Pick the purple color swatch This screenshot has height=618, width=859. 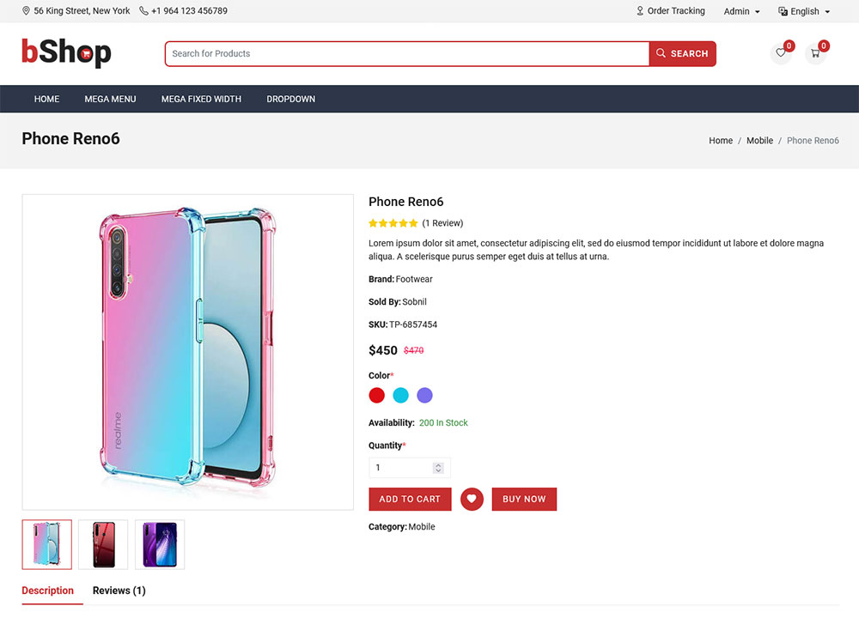(x=424, y=396)
